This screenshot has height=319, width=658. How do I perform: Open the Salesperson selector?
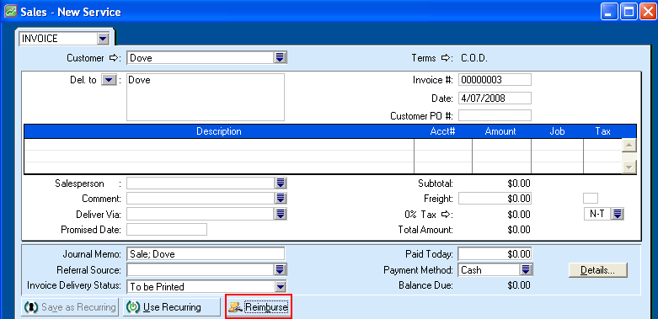[x=281, y=183]
